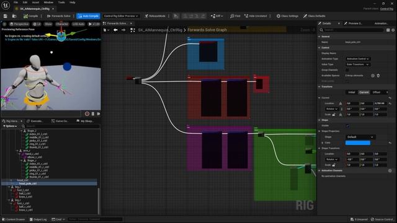397x223 pixels.
Task: Open the Animation Type dropdown
Action: click(x=358, y=59)
